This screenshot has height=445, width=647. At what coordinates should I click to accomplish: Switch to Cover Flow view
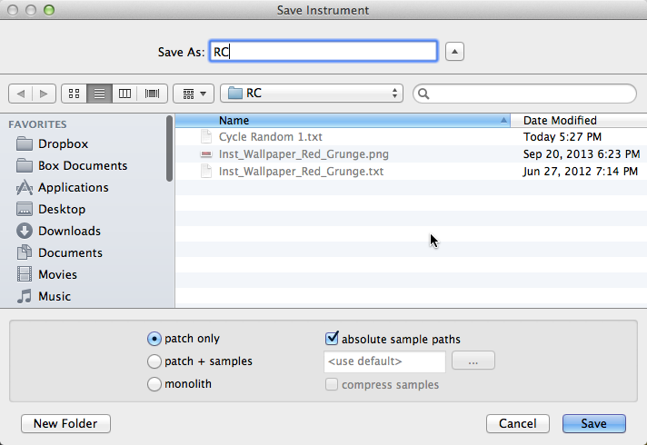(153, 94)
